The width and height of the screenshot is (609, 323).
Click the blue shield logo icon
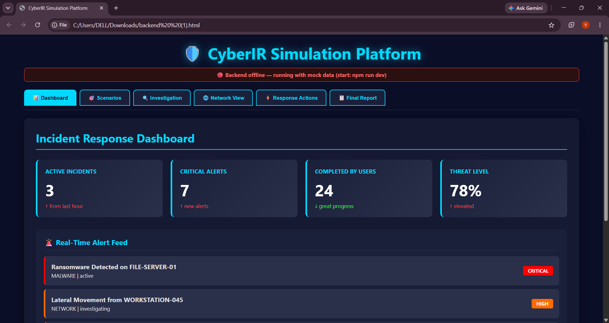pyautogui.click(x=192, y=54)
